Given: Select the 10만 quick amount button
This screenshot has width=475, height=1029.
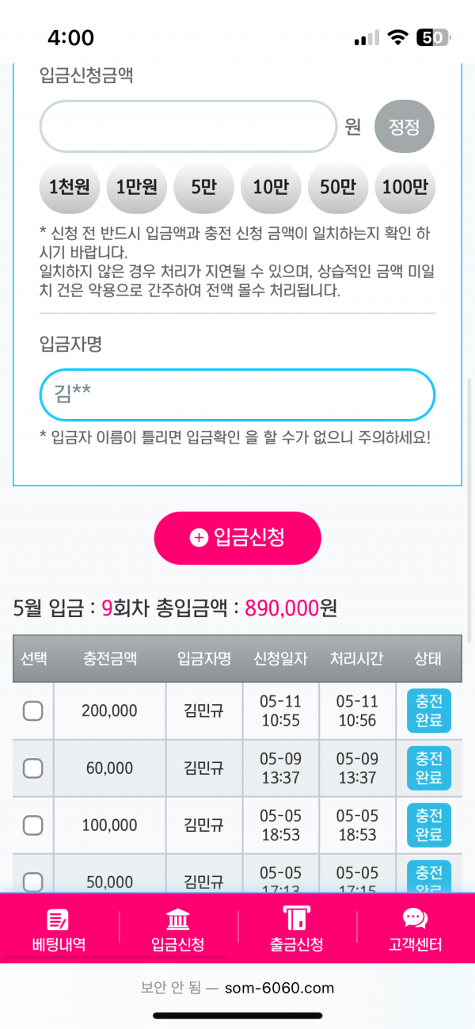Looking at the screenshot, I should coord(271,188).
